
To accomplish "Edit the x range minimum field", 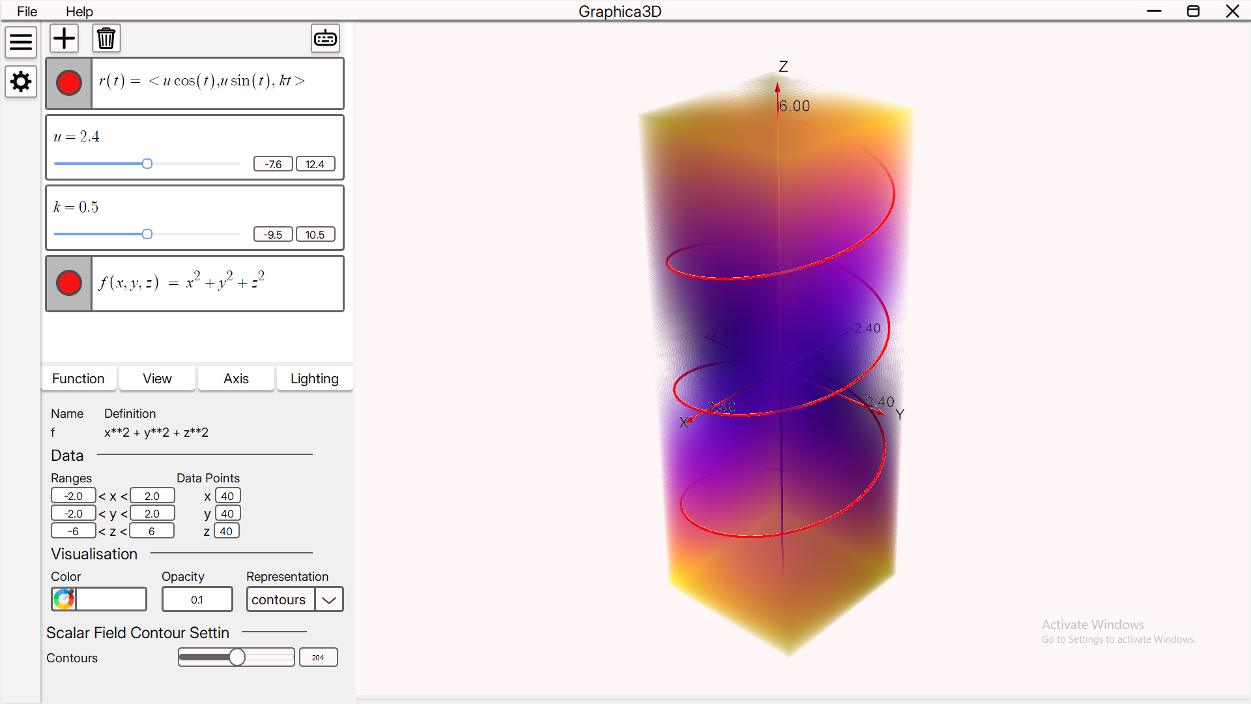I will [x=74, y=496].
